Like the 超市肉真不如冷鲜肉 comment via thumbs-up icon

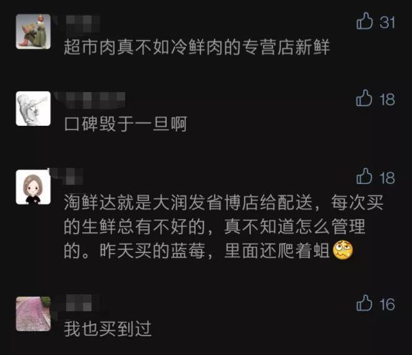(364, 21)
